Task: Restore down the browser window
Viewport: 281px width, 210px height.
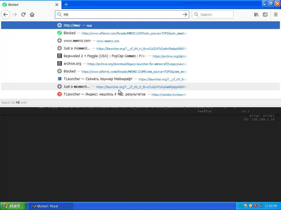Action: click(271, 4)
